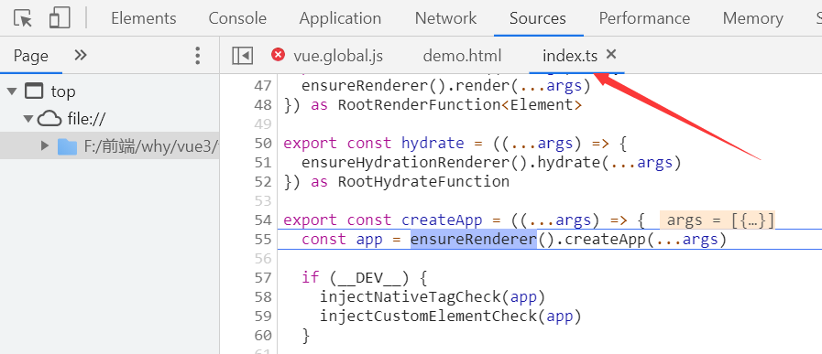Select the file:// origin item
Viewport: 822px width, 354px height.
86,120
